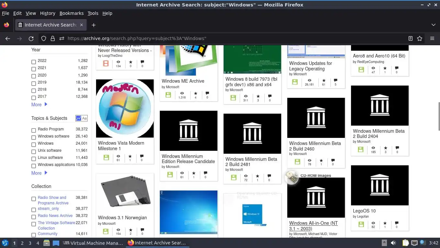Image resolution: width=440 pixels, height=248 pixels.
Task: Click the site security padlock icon
Action: pyautogui.click(x=53, y=38)
